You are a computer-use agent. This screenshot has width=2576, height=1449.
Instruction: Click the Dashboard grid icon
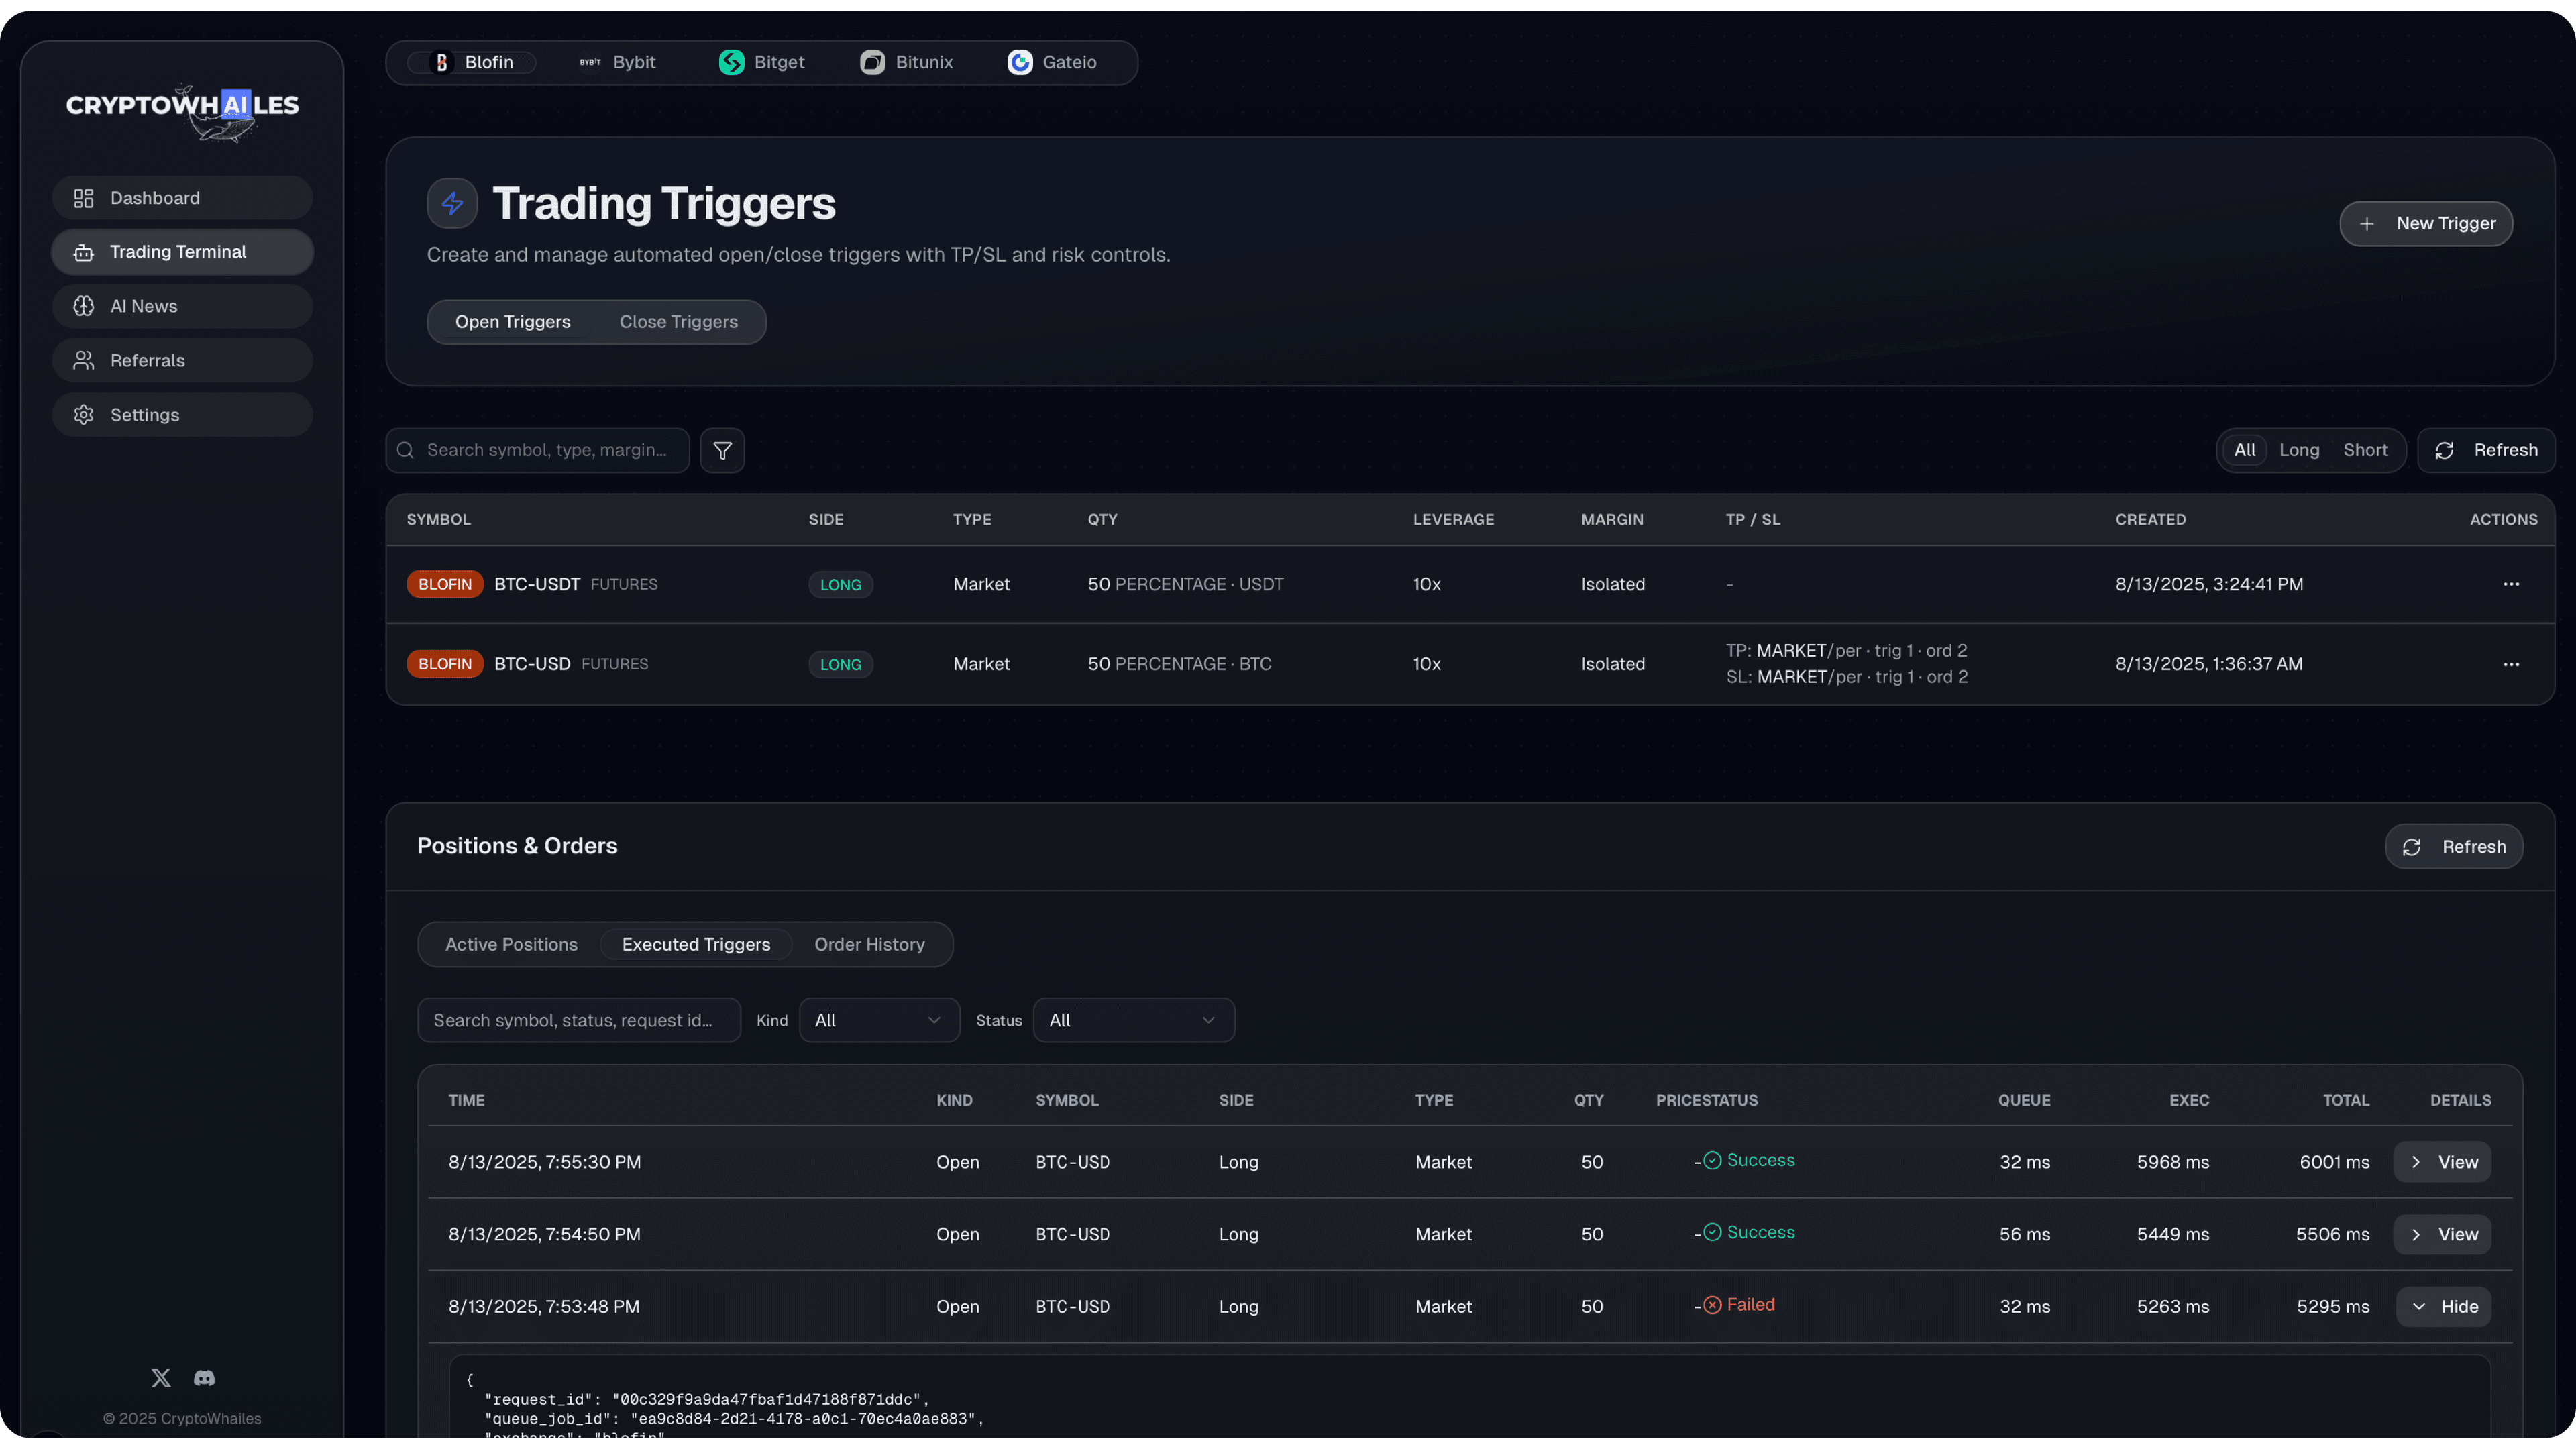[84, 198]
